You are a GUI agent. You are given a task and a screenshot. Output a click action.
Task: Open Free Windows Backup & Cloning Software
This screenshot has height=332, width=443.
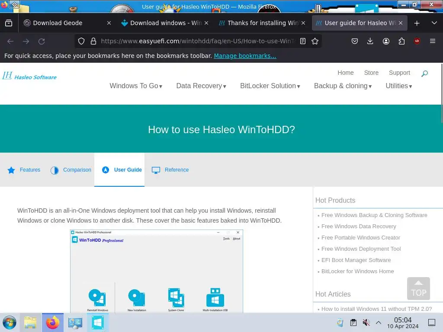[x=374, y=215]
